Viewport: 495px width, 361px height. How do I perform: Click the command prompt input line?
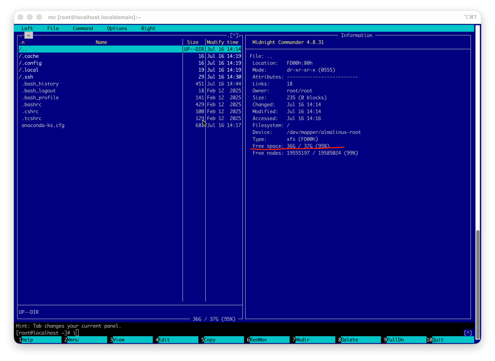[x=245, y=333]
